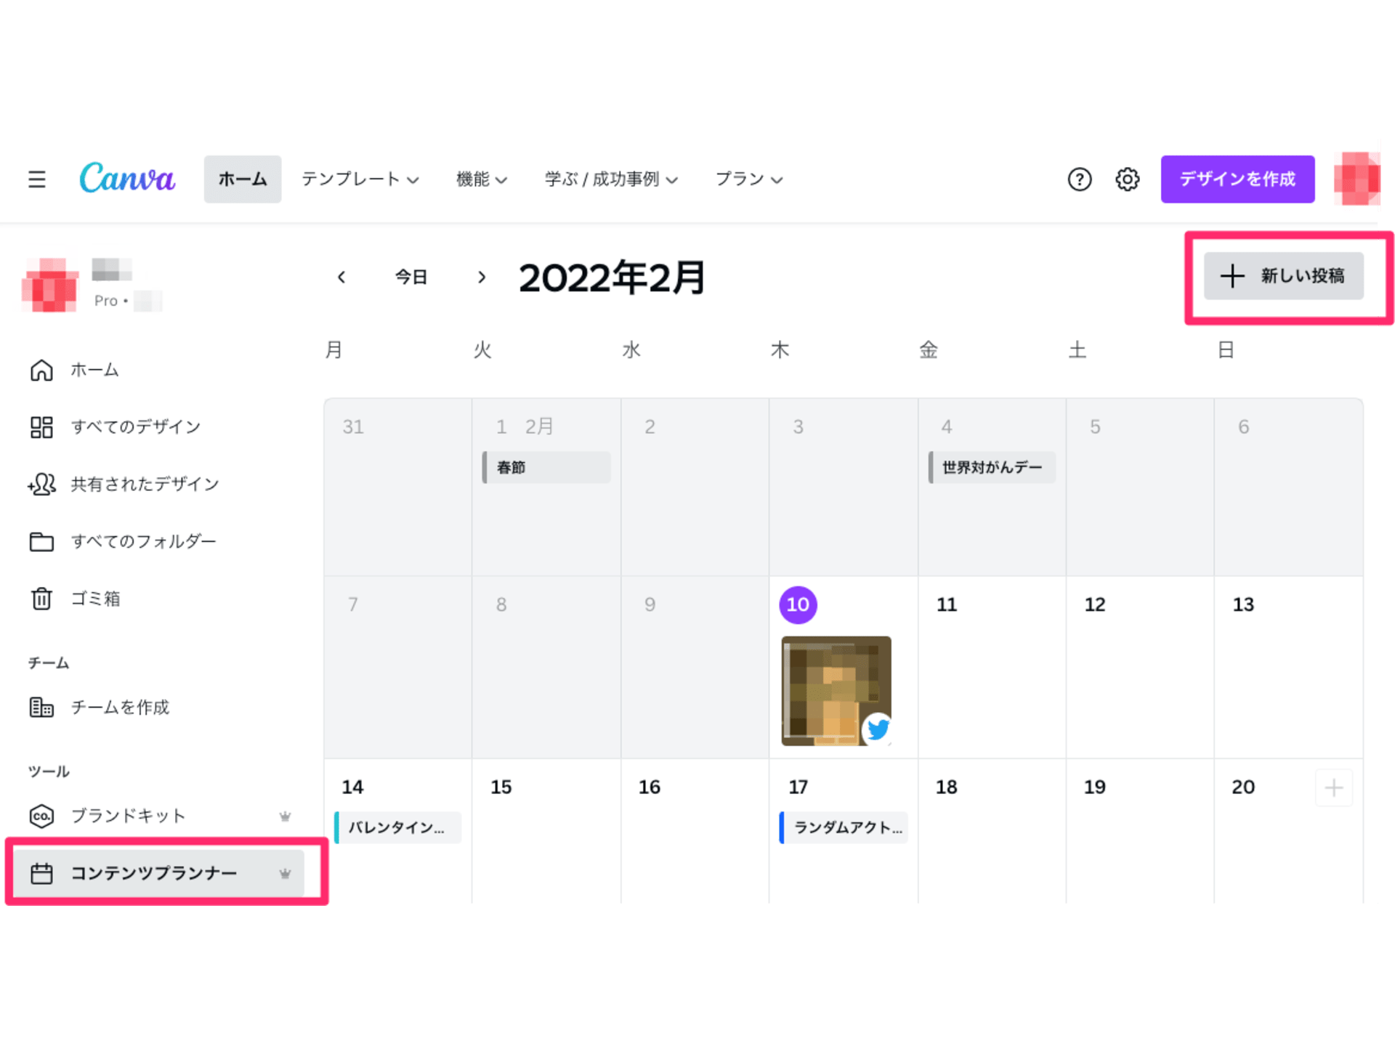
Task: Expand the プラン dropdown
Action: tap(748, 179)
